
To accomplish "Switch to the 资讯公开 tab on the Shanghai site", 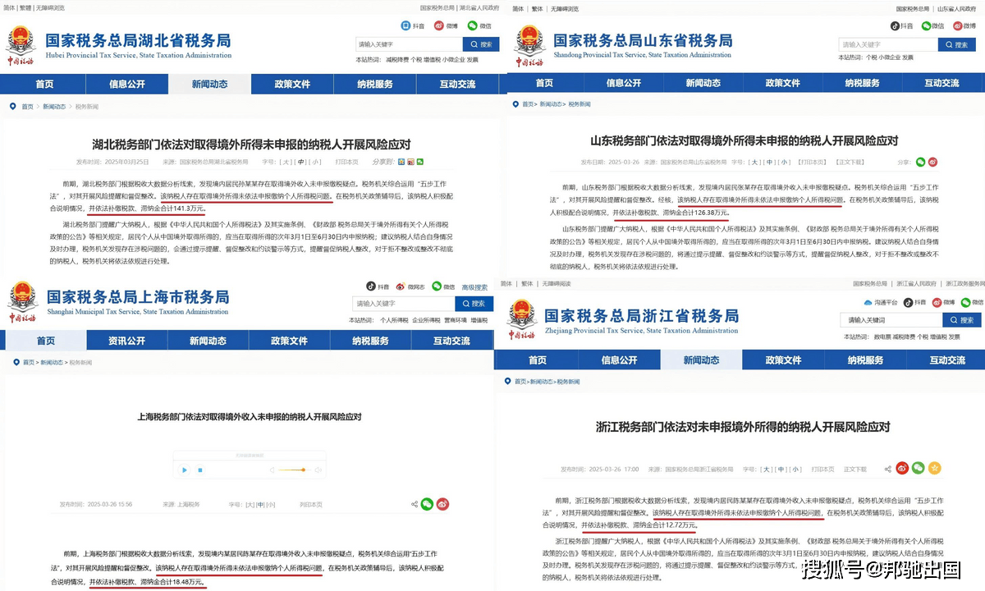I will [x=127, y=339].
